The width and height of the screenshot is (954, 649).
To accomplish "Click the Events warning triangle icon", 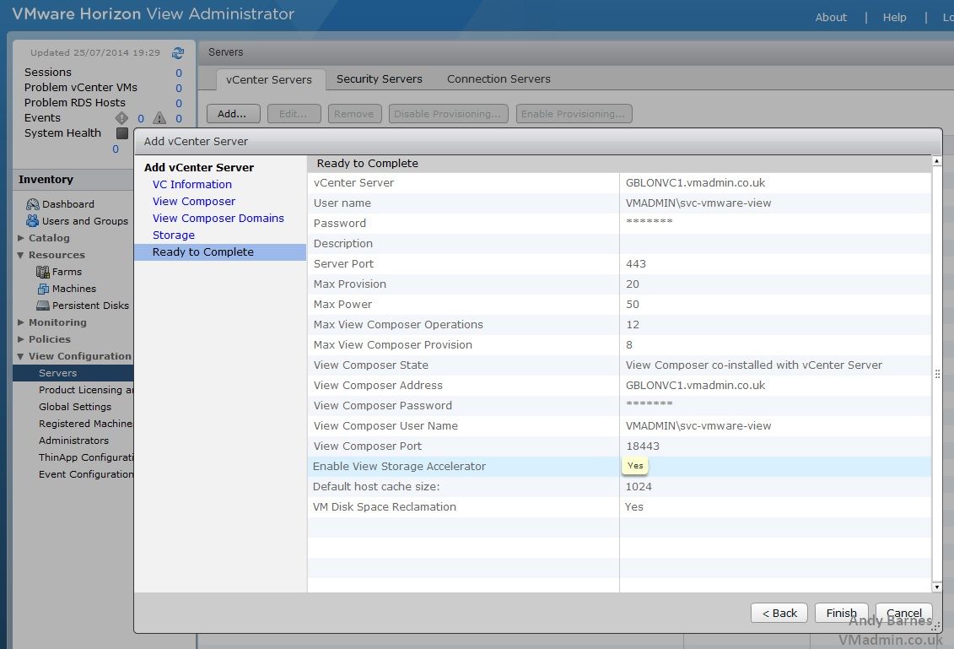I will [x=159, y=118].
